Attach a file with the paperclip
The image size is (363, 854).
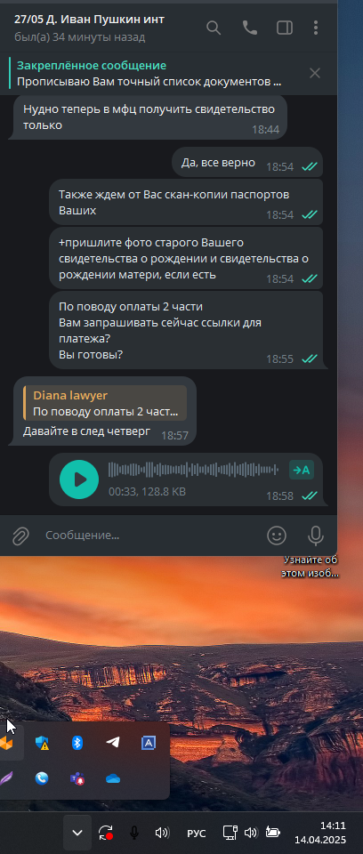pyautogui.click(x=20, y=536)
